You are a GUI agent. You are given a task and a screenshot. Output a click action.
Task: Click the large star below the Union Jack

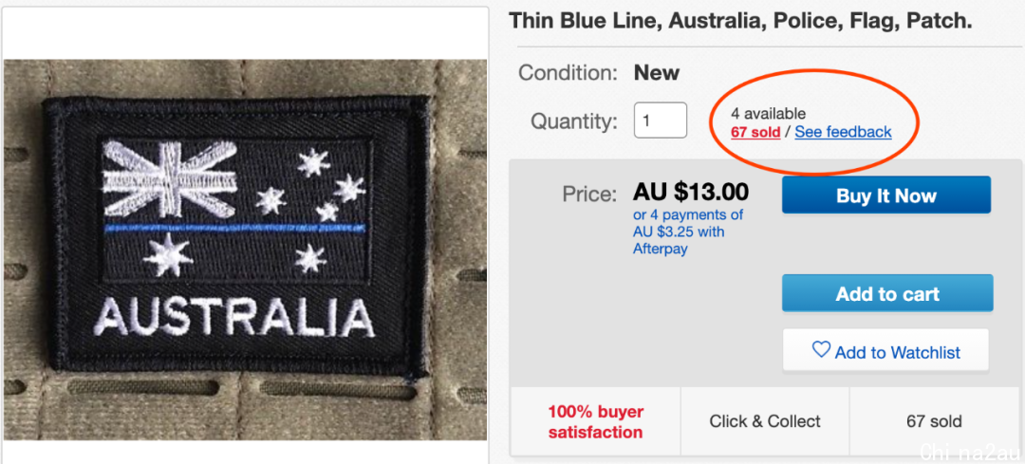(x=167, y=255)
